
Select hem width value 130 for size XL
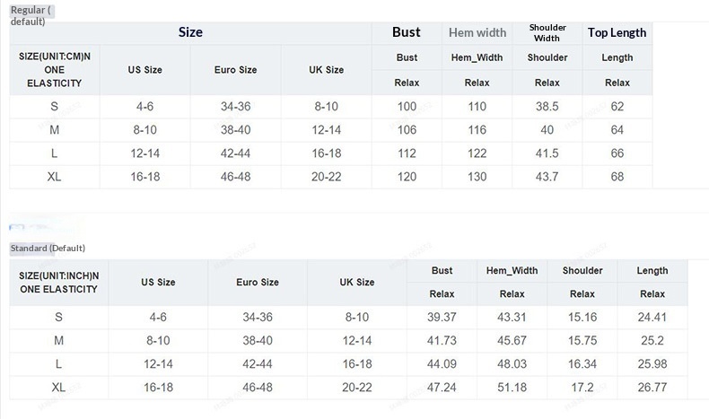point(477,177)
